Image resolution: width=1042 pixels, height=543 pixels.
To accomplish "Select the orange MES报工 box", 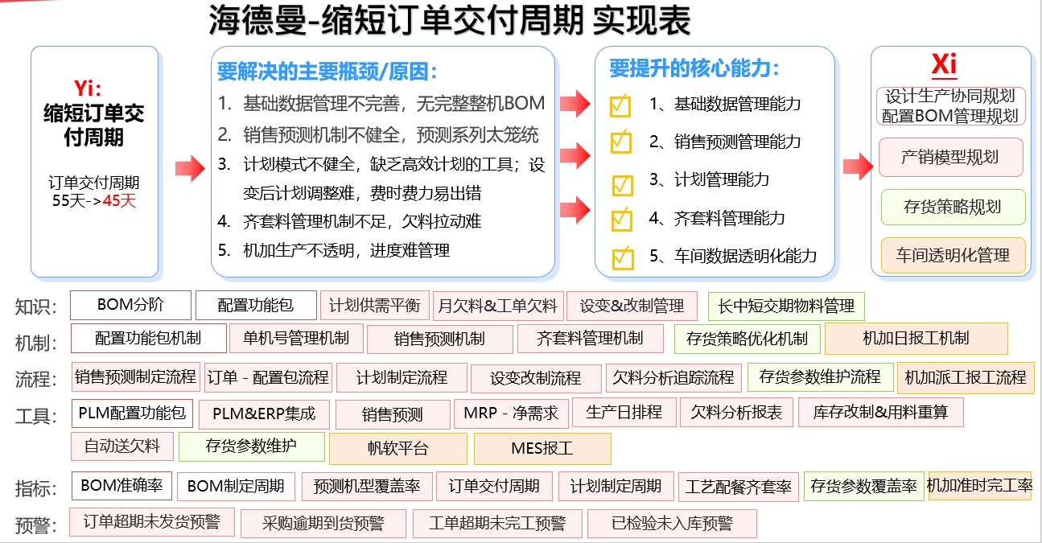I will (x=542, y=449).
